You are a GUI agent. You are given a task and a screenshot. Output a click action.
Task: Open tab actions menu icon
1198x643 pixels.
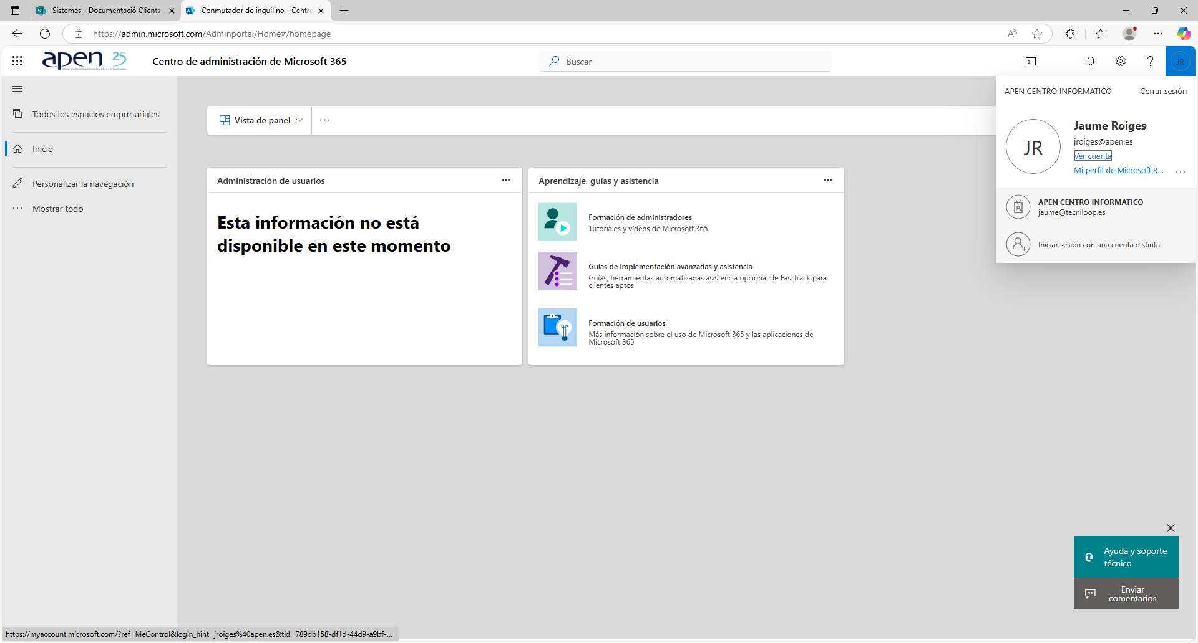(15, 11)
